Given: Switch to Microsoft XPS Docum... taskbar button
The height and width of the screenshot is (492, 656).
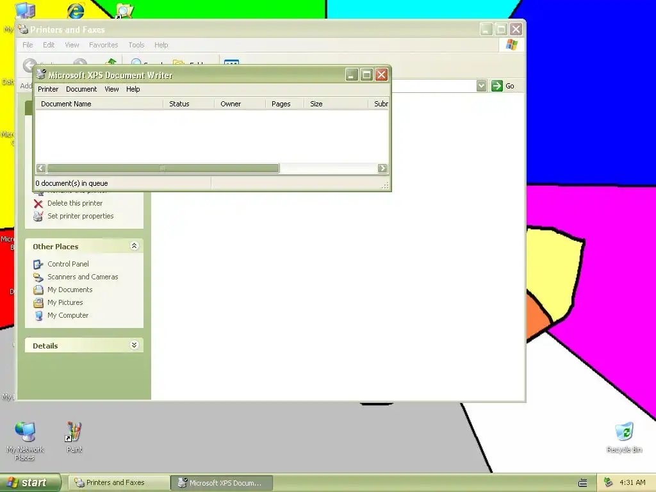Looking at the screenshot, I should 222,483.
